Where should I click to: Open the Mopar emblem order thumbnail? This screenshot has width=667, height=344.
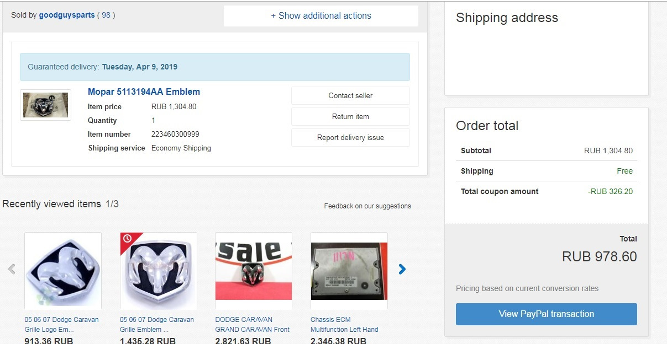[x=45, y=105]
